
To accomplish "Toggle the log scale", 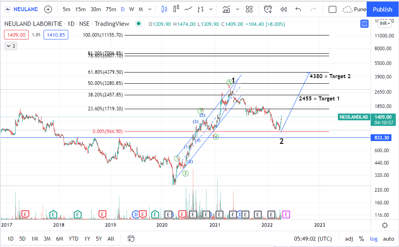I will 374,239.
